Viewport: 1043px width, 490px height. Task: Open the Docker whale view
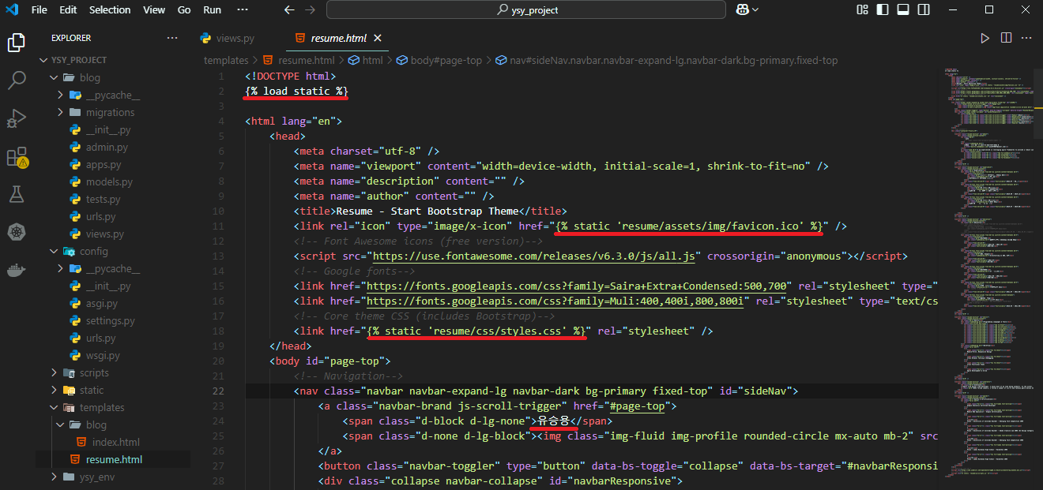(17, 270)
